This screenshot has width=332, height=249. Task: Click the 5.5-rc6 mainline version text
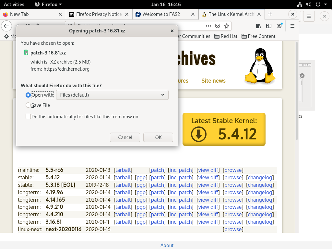(x=54, y=170)
